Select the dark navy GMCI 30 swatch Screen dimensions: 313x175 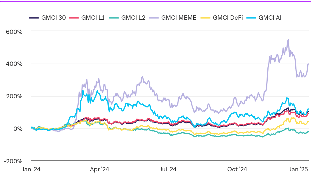pyautogui.click(x=34, y=18)
